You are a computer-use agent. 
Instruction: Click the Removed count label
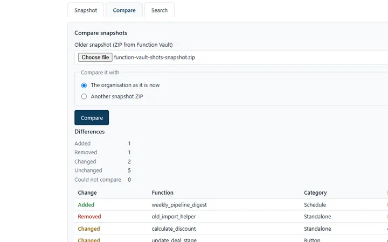[86, 152]
